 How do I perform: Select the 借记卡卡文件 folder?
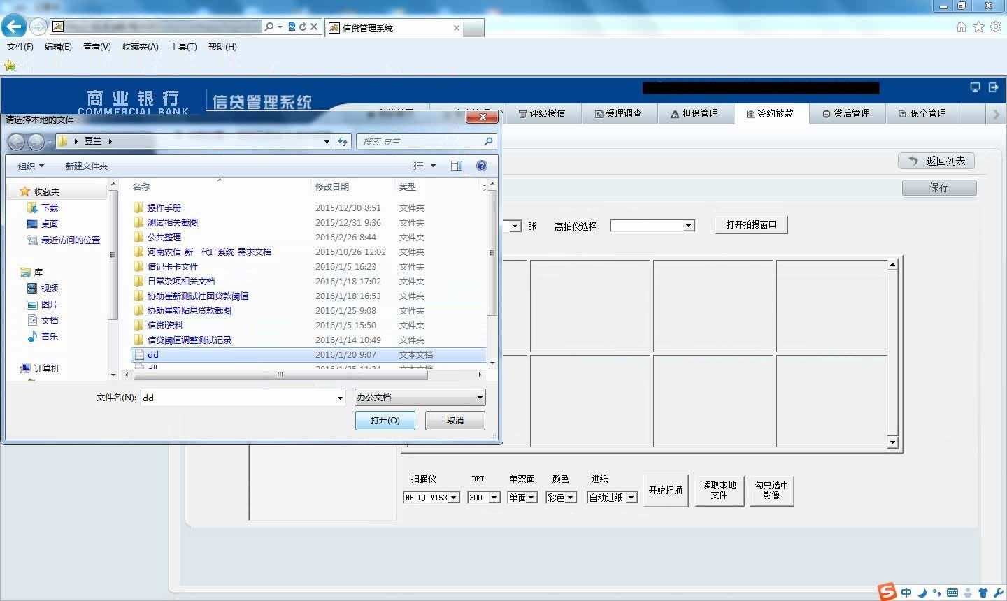tap(173, 267)
